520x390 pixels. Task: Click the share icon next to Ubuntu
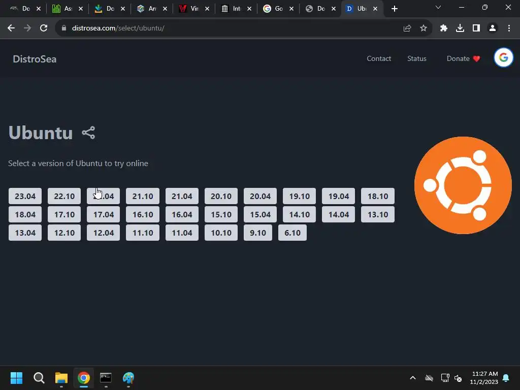[x=88, y=133]
